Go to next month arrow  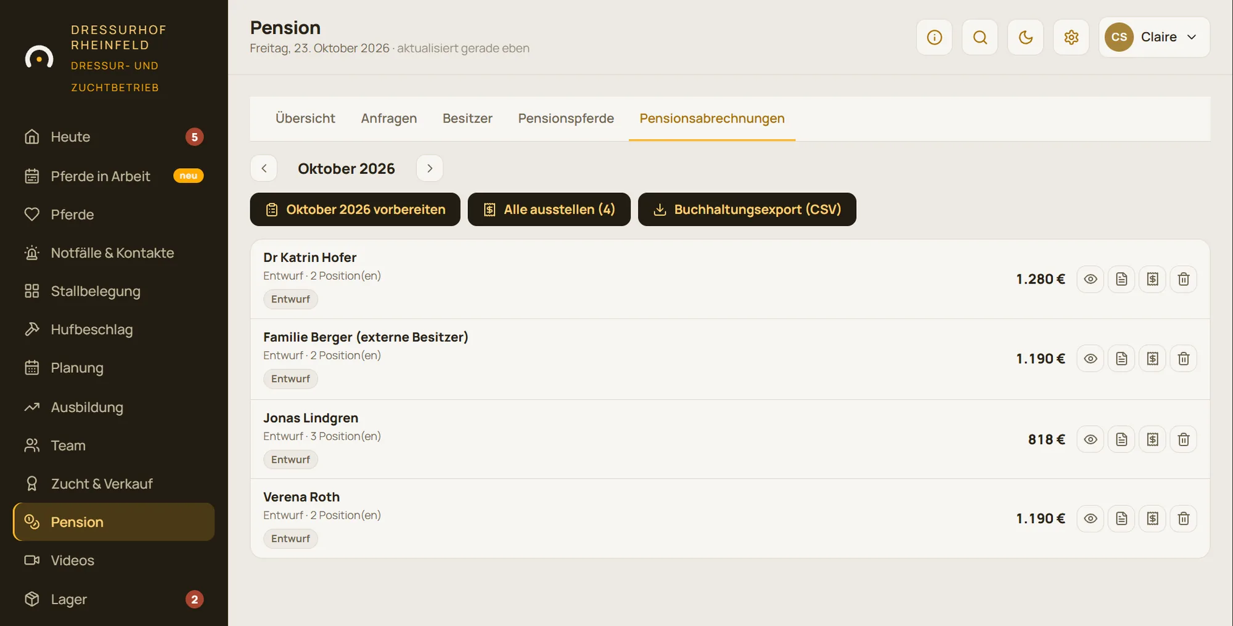point(430,168)
